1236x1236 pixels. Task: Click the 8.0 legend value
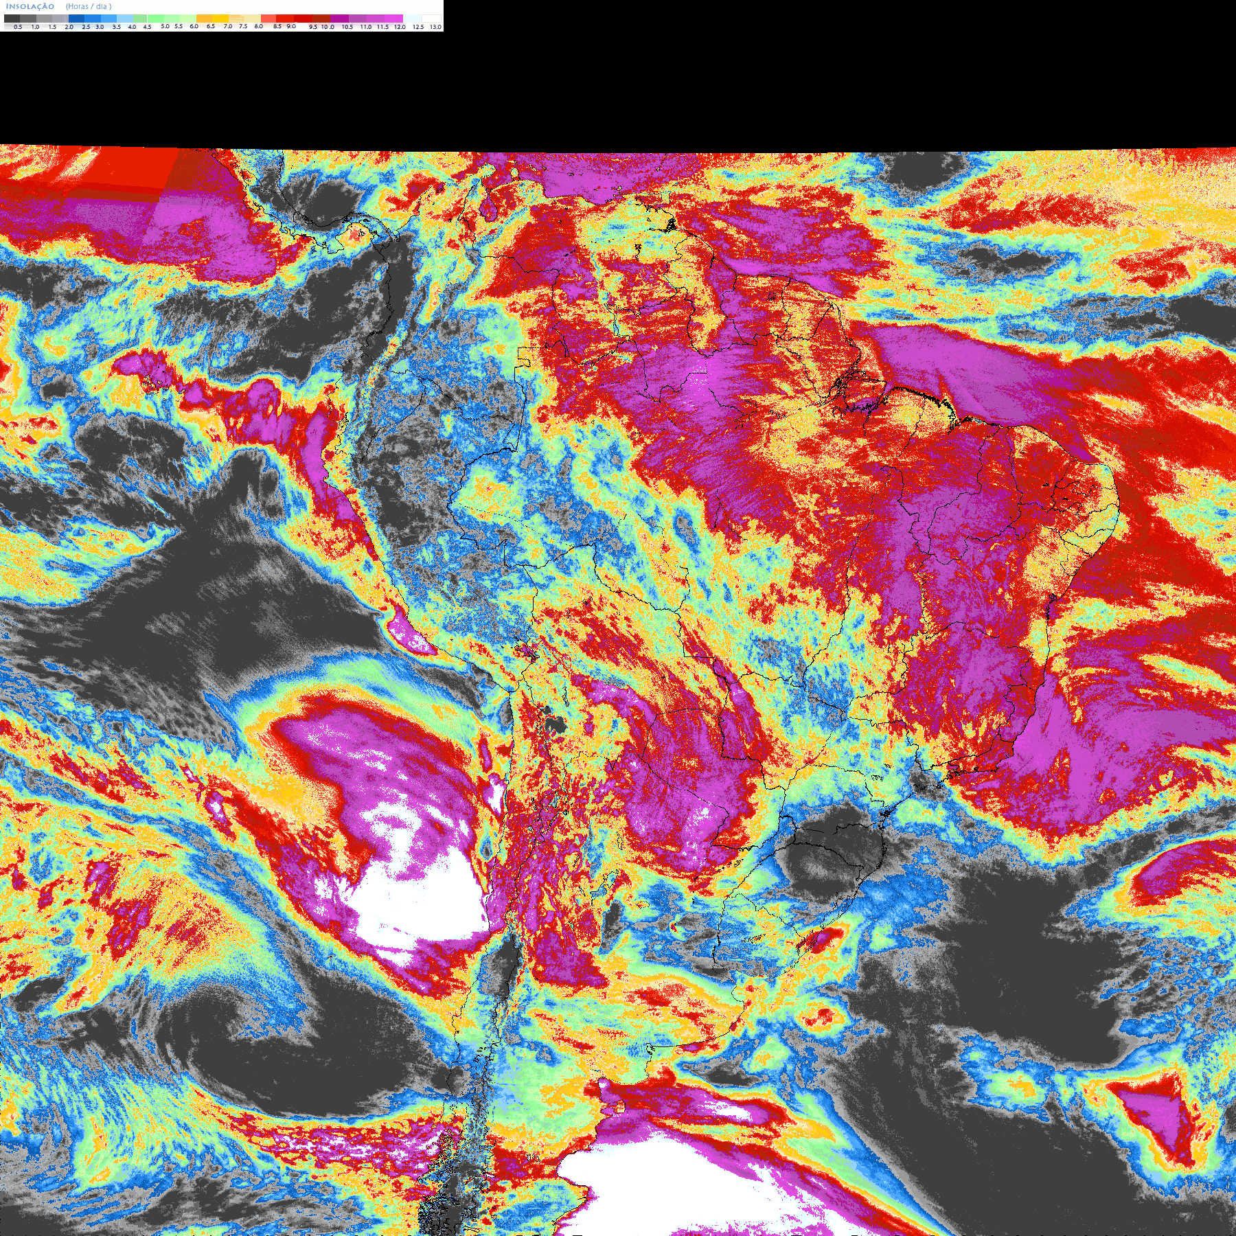coord(258,26)
